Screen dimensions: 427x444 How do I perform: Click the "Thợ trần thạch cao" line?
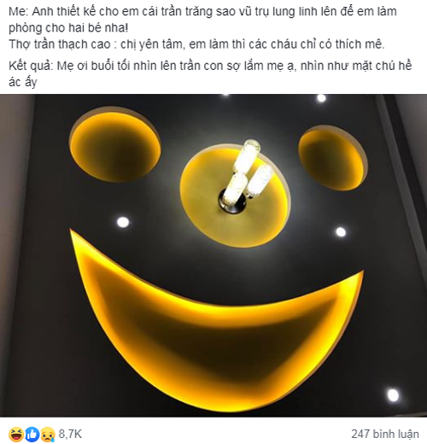196,44
